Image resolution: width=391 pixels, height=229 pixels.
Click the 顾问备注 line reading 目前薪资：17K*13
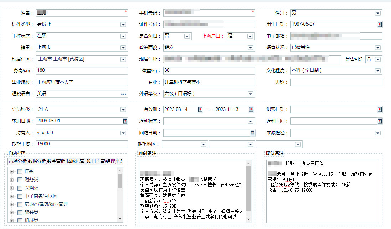158,201
